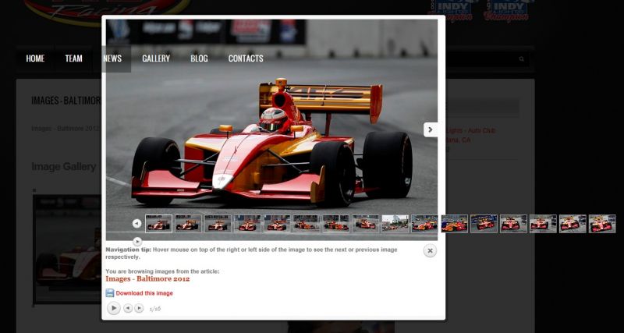Viewport: 624px width, 333px height.
Task: Select the second thumbnail in the strip
Action: point(188,224)
